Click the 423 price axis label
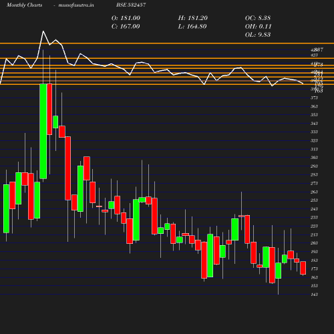The image size is (334, 334). click(314, 55)
